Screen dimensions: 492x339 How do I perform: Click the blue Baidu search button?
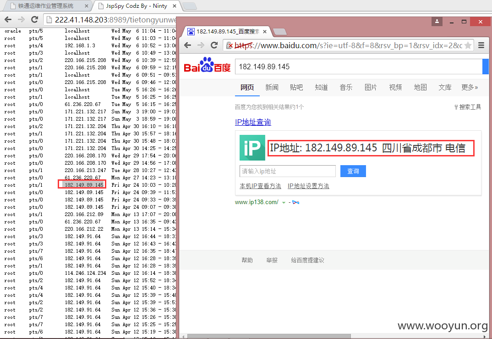(486, 67)
